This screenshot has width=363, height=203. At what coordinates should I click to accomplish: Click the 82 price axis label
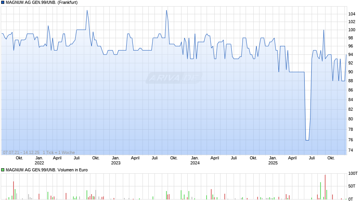[x=351, y=109]
